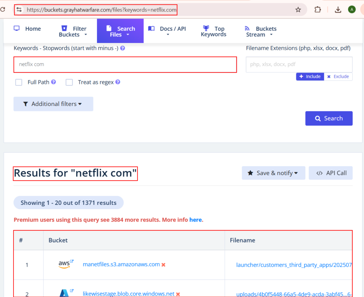Viewport: 364px width, 297px height.
Task: Open the Filter Buckets menu label
Action: click(73, 32)
